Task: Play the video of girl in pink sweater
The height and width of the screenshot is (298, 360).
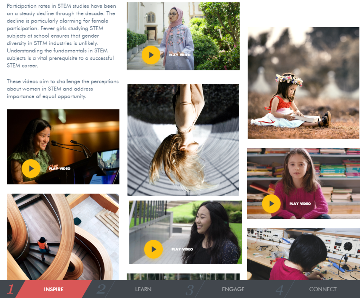Action: point(271,204)
